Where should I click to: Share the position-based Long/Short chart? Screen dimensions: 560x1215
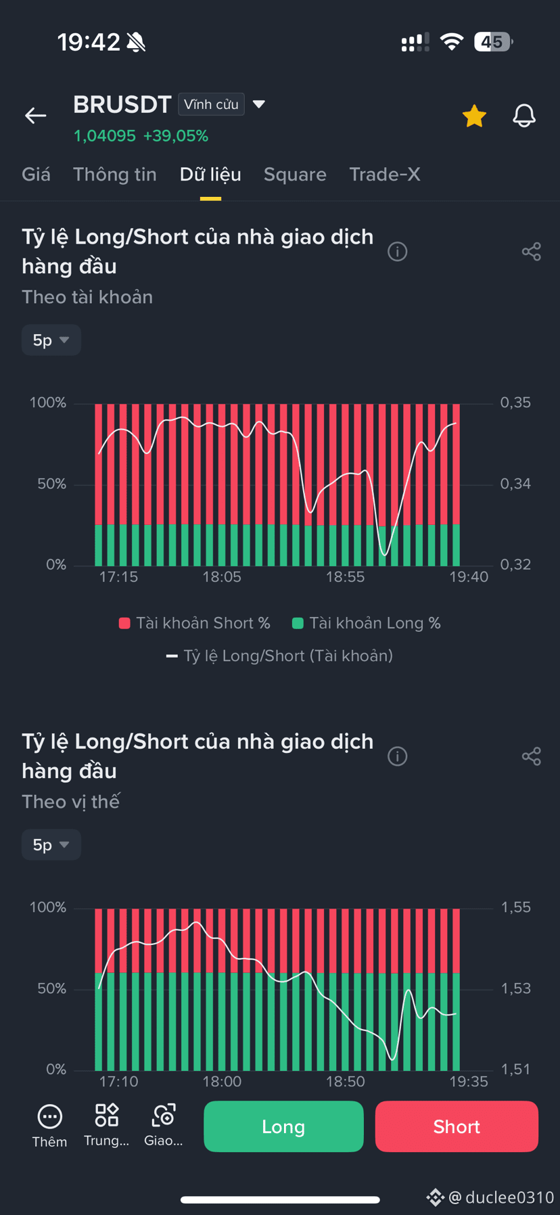click(x=532, y=756)
